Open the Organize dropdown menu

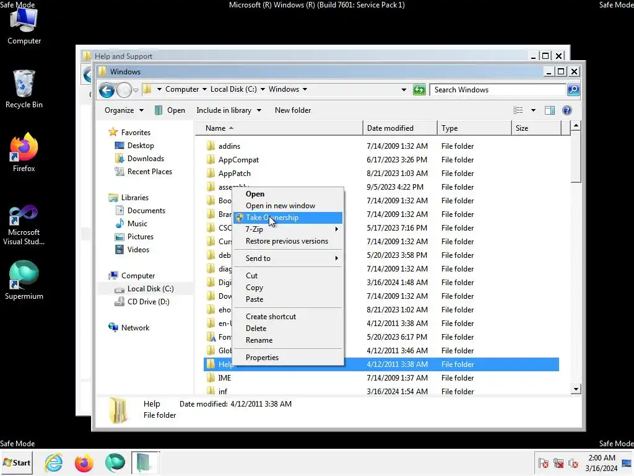(x=124, y=110)
